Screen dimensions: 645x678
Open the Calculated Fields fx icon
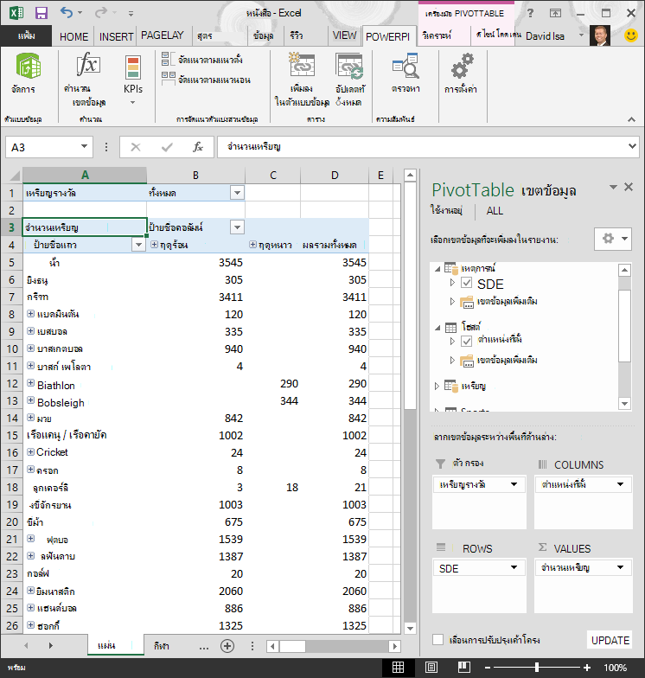pos(88,65)
